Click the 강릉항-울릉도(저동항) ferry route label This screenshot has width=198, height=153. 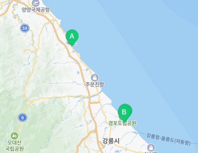coord(168,139)
